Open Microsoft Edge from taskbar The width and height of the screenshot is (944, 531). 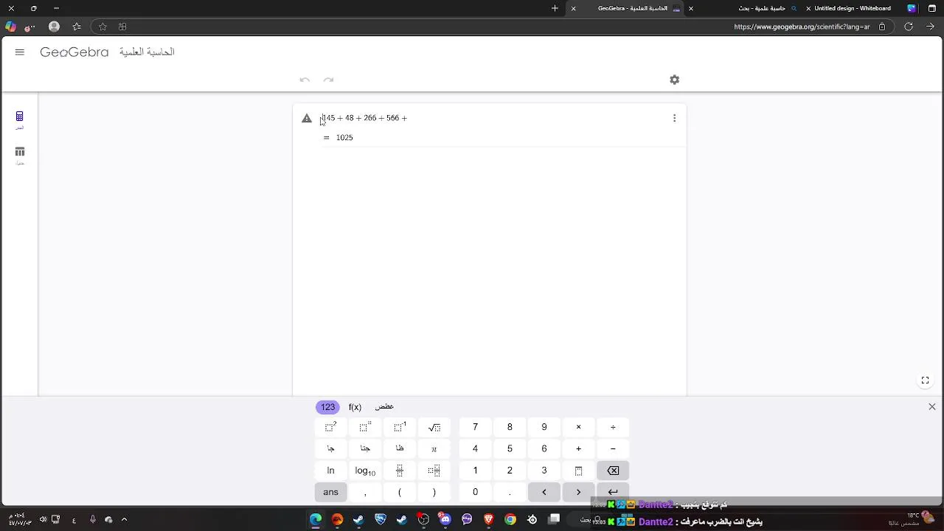click(x=316, y=519)
